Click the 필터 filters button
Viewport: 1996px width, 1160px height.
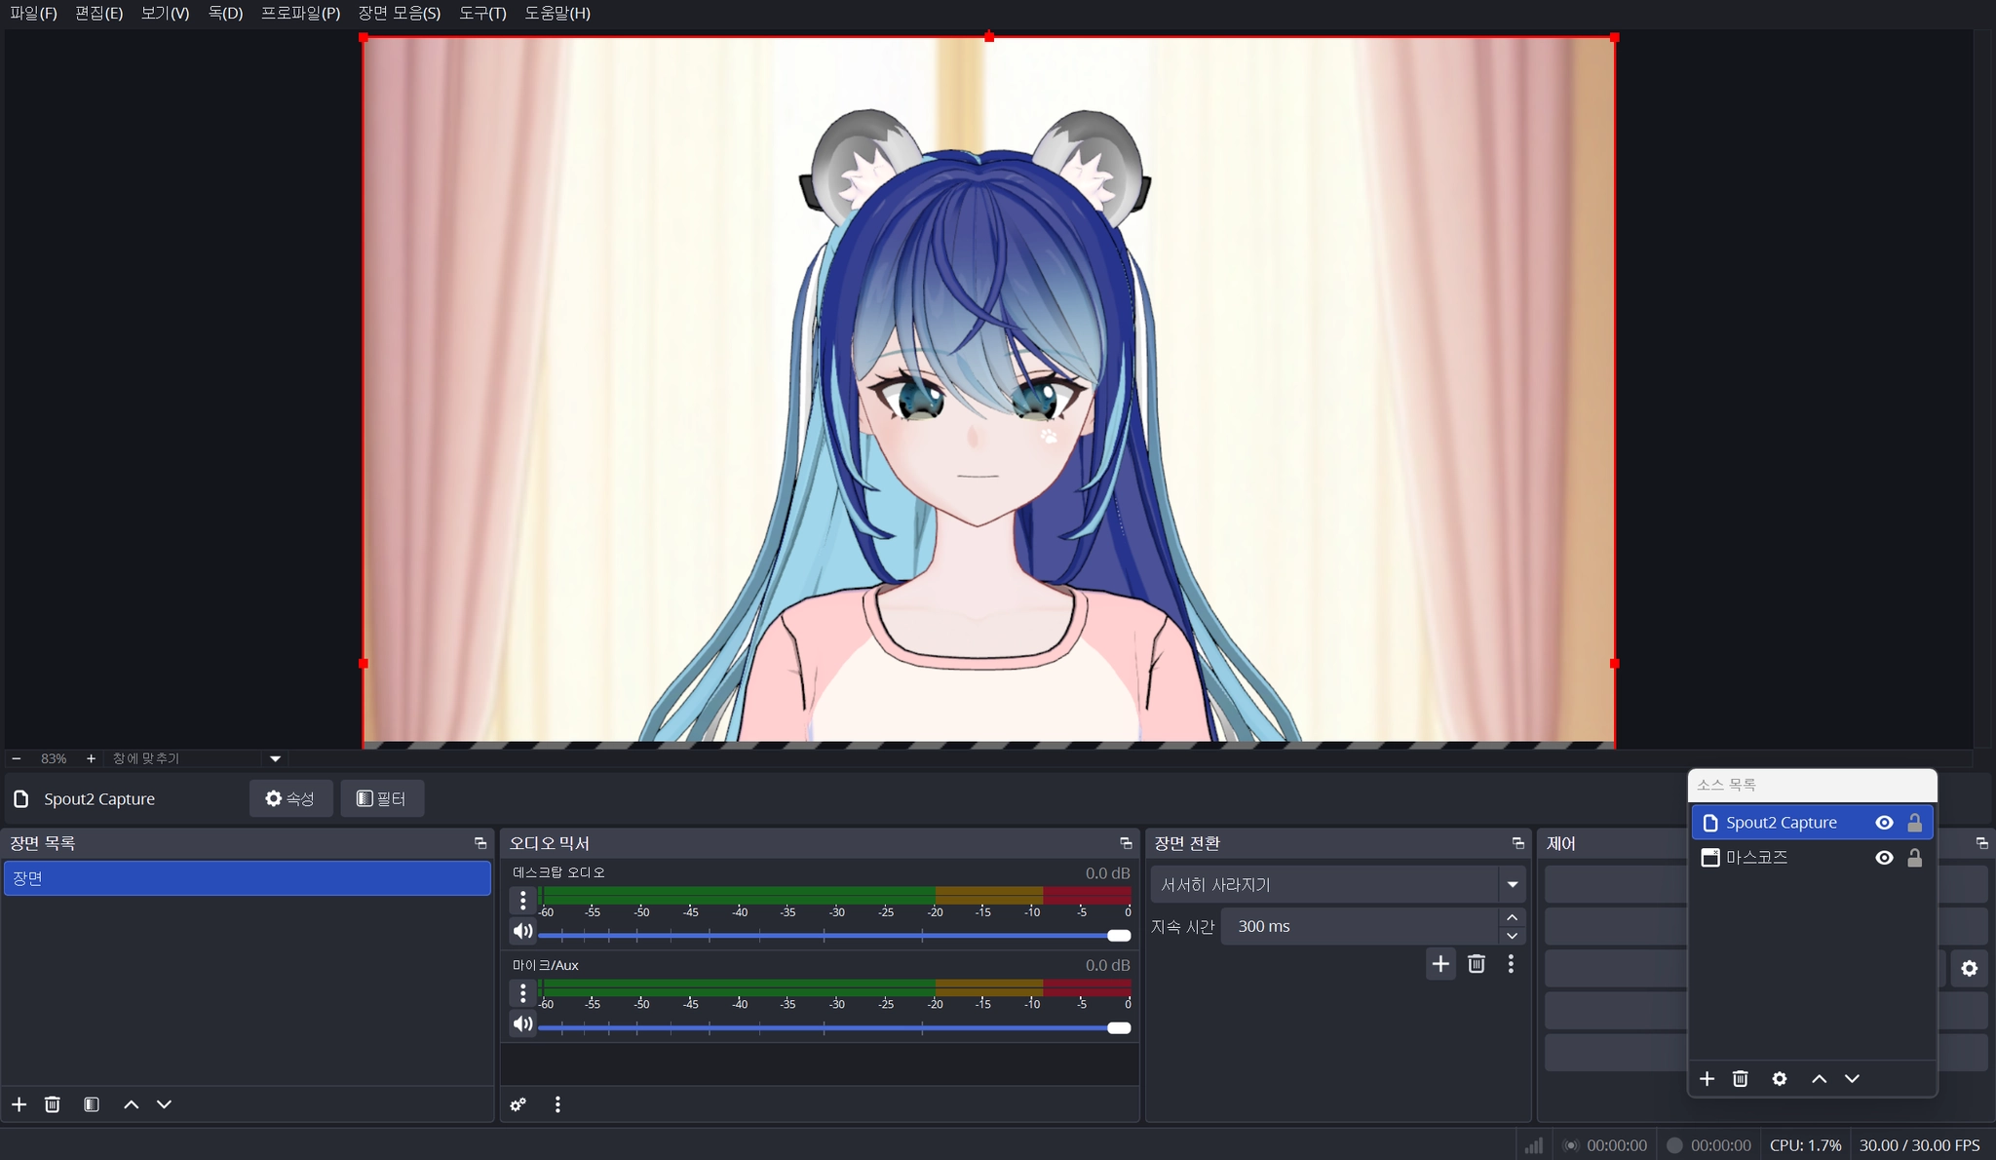(382, 798)
